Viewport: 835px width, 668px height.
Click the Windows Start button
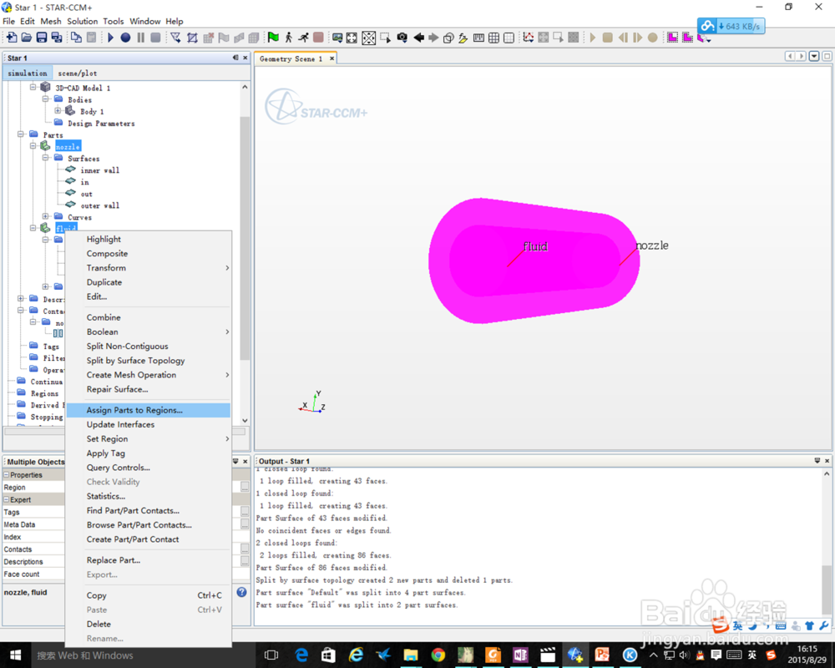pyautogui.click(x=15, y=655)
